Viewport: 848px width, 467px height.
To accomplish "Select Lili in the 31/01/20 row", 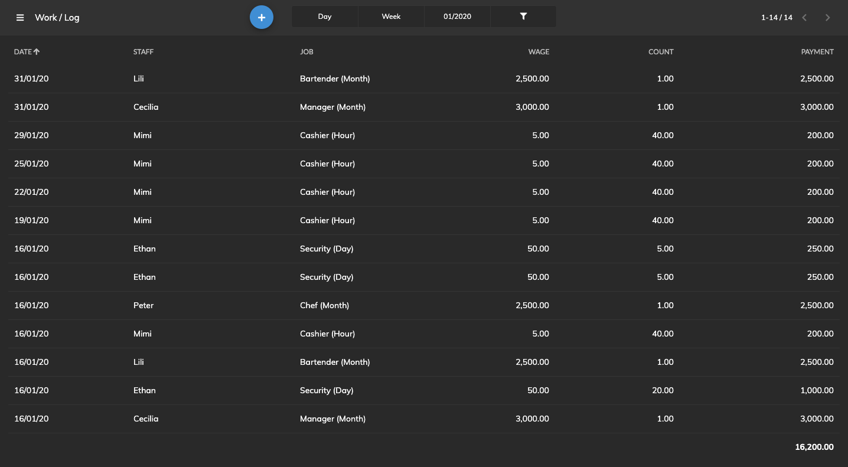I will 139,79.
